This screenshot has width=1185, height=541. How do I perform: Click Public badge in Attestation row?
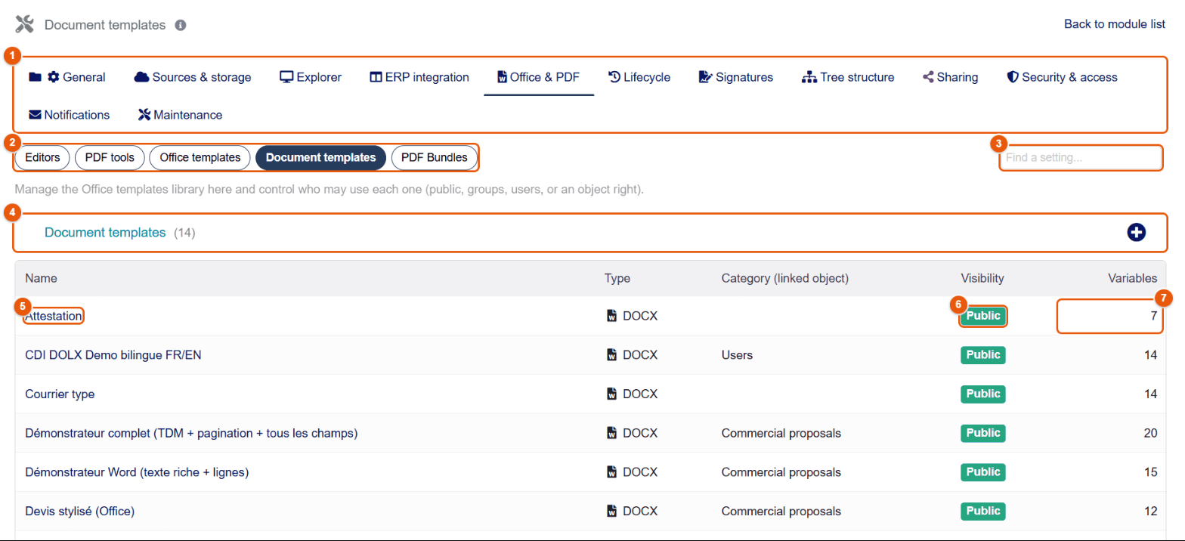click(983, 316)
